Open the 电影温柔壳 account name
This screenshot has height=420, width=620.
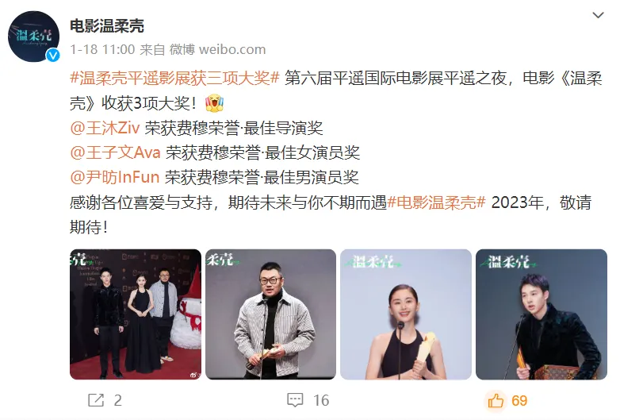click(107, 26)
